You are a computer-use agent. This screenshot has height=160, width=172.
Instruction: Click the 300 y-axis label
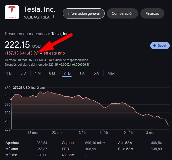(x=7, y=113)
